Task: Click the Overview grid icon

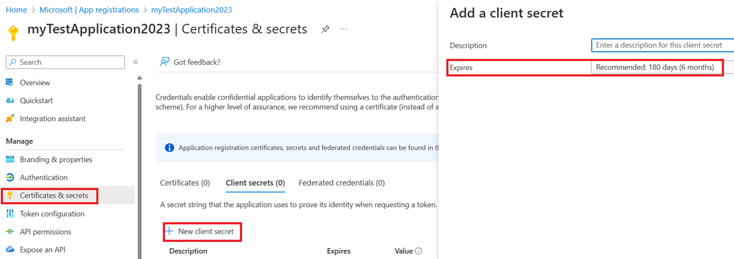Action: (x=10, y=82)
